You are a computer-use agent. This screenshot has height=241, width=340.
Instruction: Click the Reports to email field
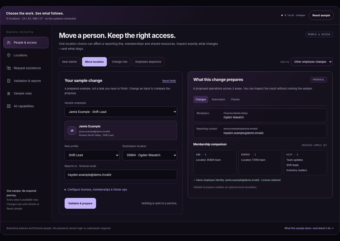pyautogui.click(x=121, y=175)
